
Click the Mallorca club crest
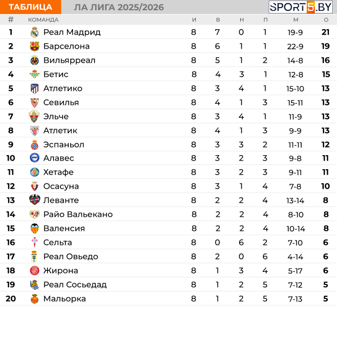(x=35, y=299)
